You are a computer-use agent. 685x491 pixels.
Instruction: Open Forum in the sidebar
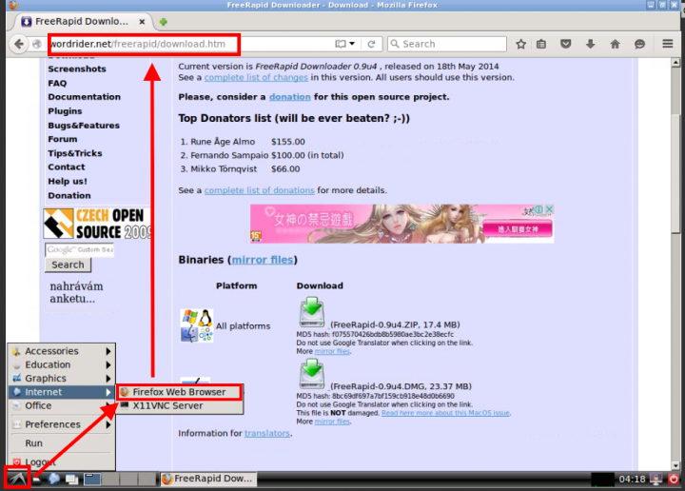pos(63,139)
